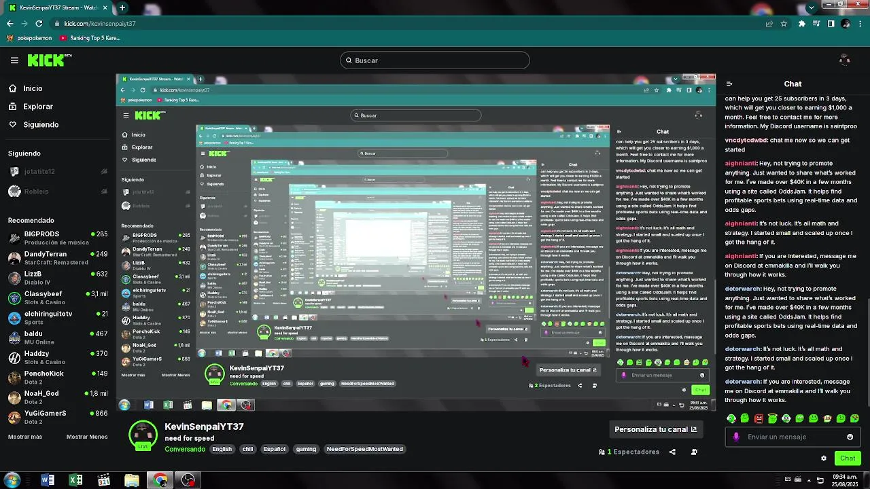Insert the last emote in emote row
Viewport: 870px width, 489px height.
[854, 418]
